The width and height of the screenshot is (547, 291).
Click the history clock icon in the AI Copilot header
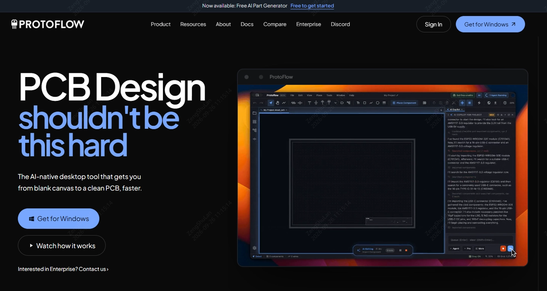coord(498,115)
